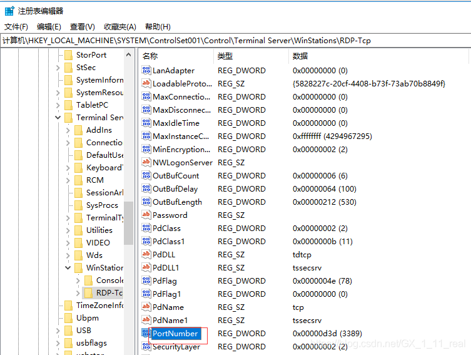471x355 pixels.
Task: Select the SysProcs key in tree
Action: [x=102, y=205]
